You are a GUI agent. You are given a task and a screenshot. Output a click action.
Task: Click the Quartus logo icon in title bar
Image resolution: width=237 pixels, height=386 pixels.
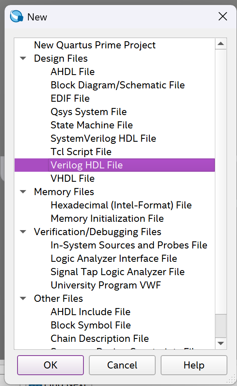(17, 16)
